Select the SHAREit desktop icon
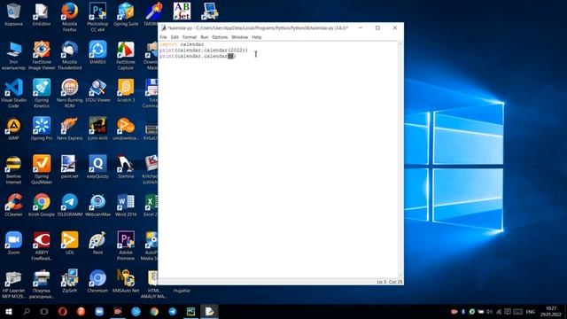The width and height of the screenshot is (567, 319). click(x=97, y=53)
